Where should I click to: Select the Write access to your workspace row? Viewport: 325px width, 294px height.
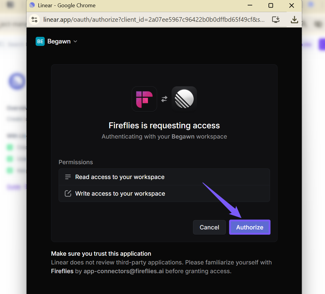[164, 193]
